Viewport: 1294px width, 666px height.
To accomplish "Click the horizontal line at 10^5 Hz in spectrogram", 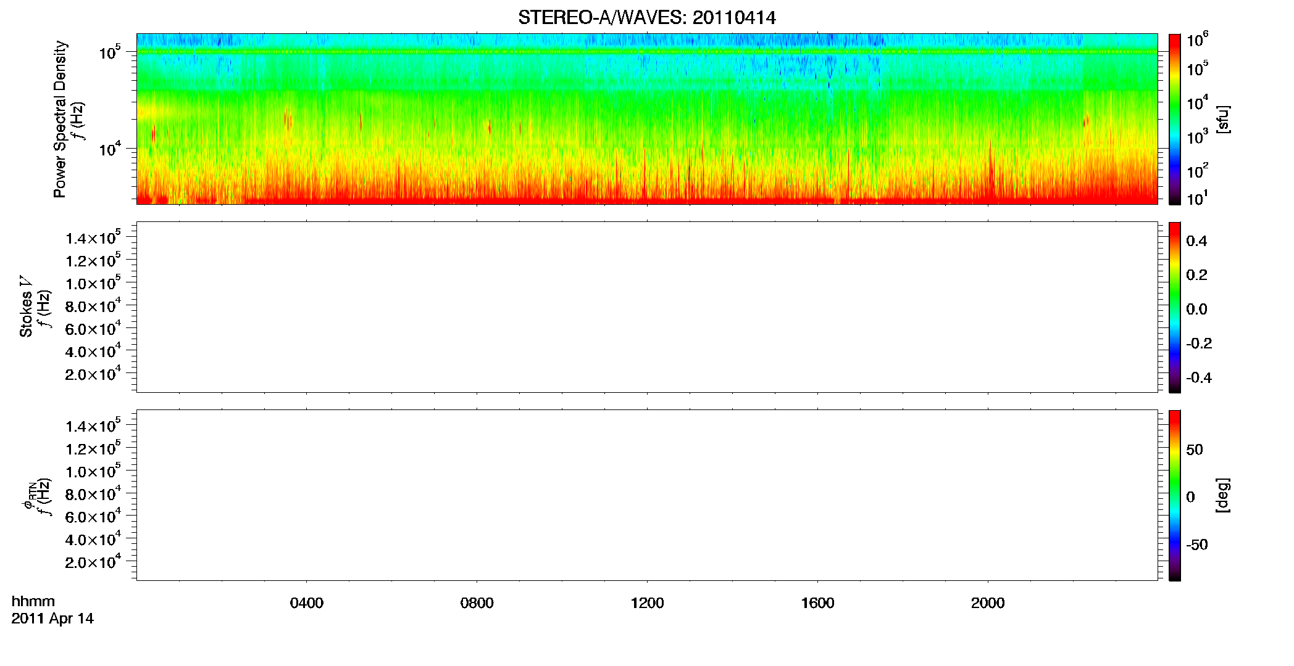I will click(x=647, y=52).
